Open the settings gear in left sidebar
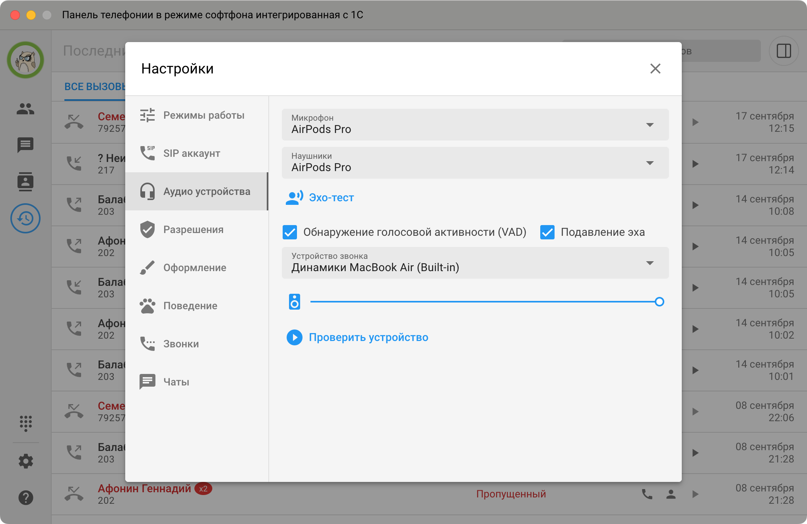 [x=25, y=461]
